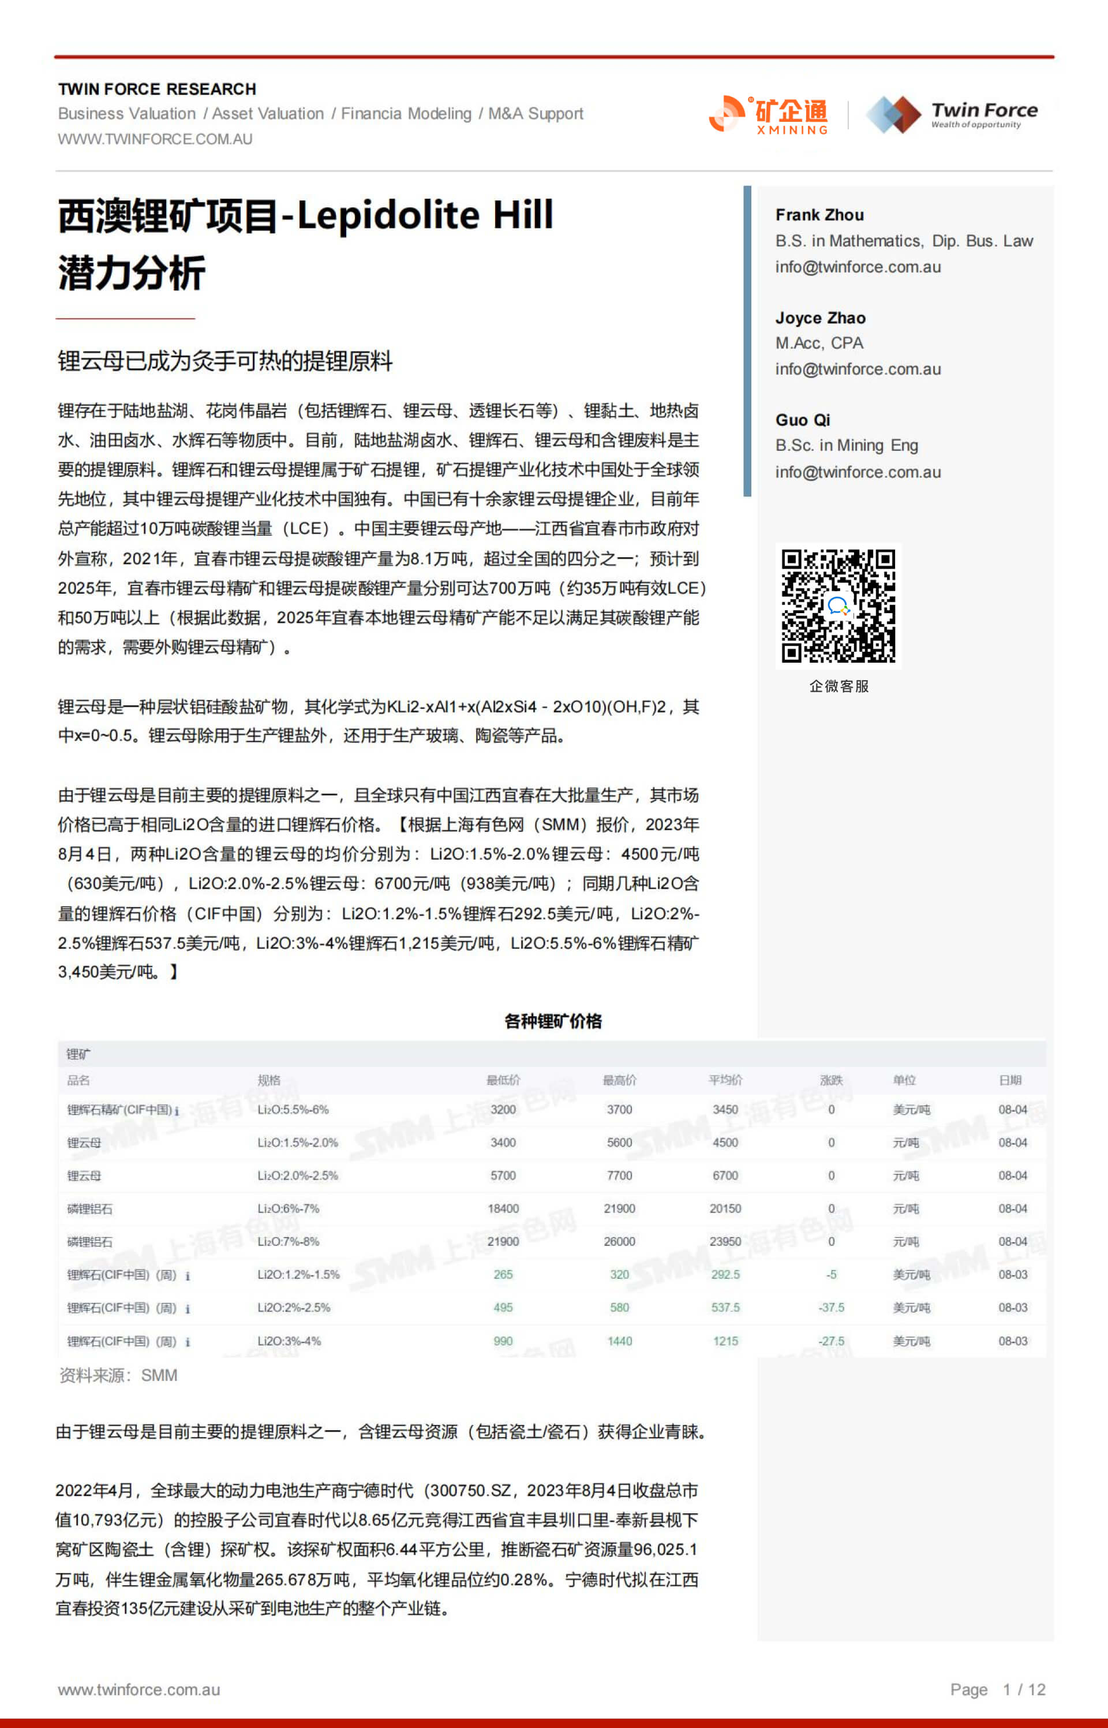Click the 'Li2O:5.5%-6%' spec cell
Screen dimensions: 1108x1728
pos(293,1110)
